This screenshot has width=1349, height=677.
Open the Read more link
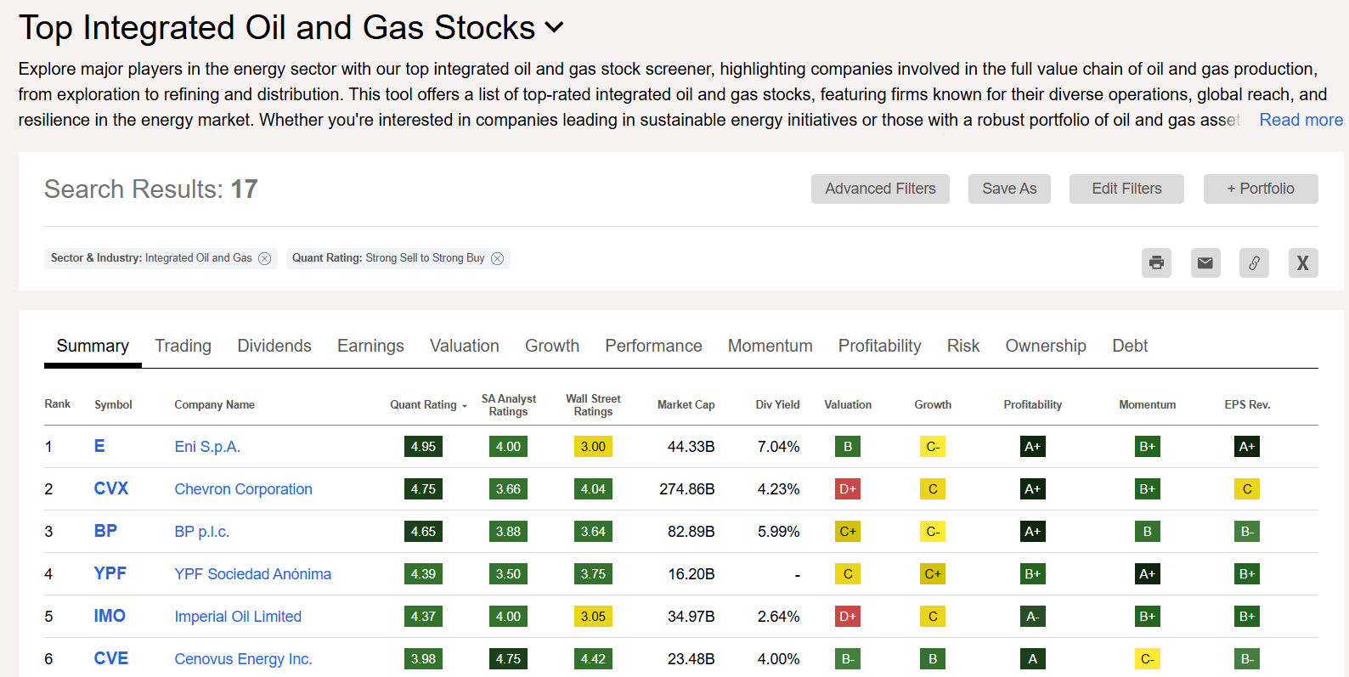1301,120
